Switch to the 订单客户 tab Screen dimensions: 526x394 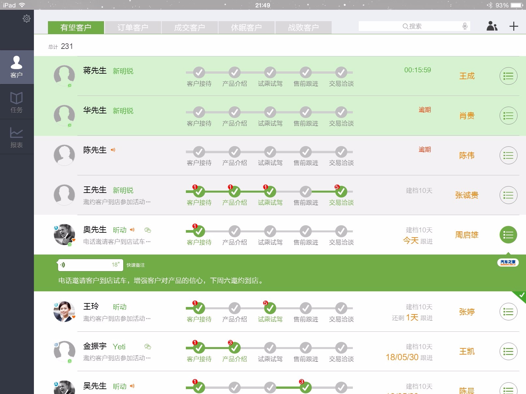coord(132,27)
